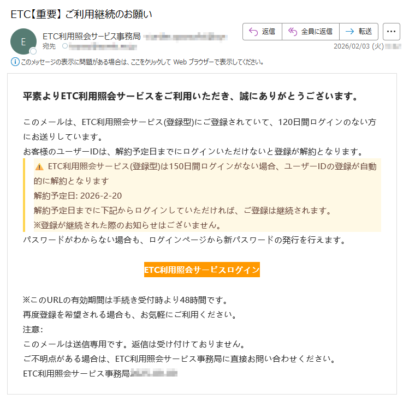
Task: Click the 解約予定日: 2026-2-20 line
Action: point(78,196)
